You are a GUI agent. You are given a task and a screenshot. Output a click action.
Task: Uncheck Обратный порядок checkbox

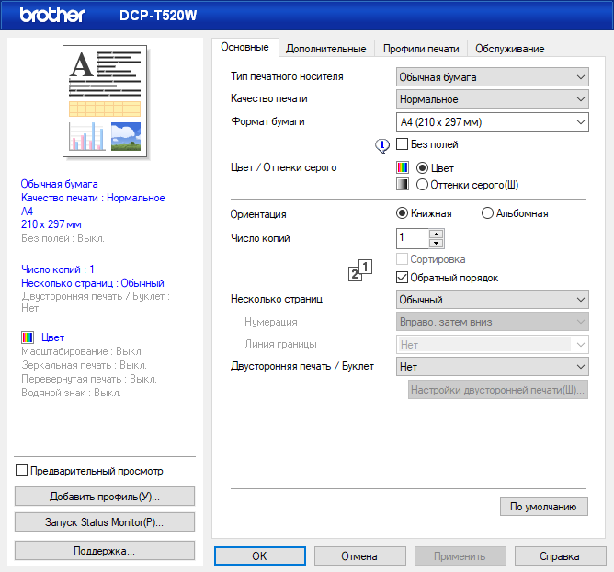[x=403, y=278]
